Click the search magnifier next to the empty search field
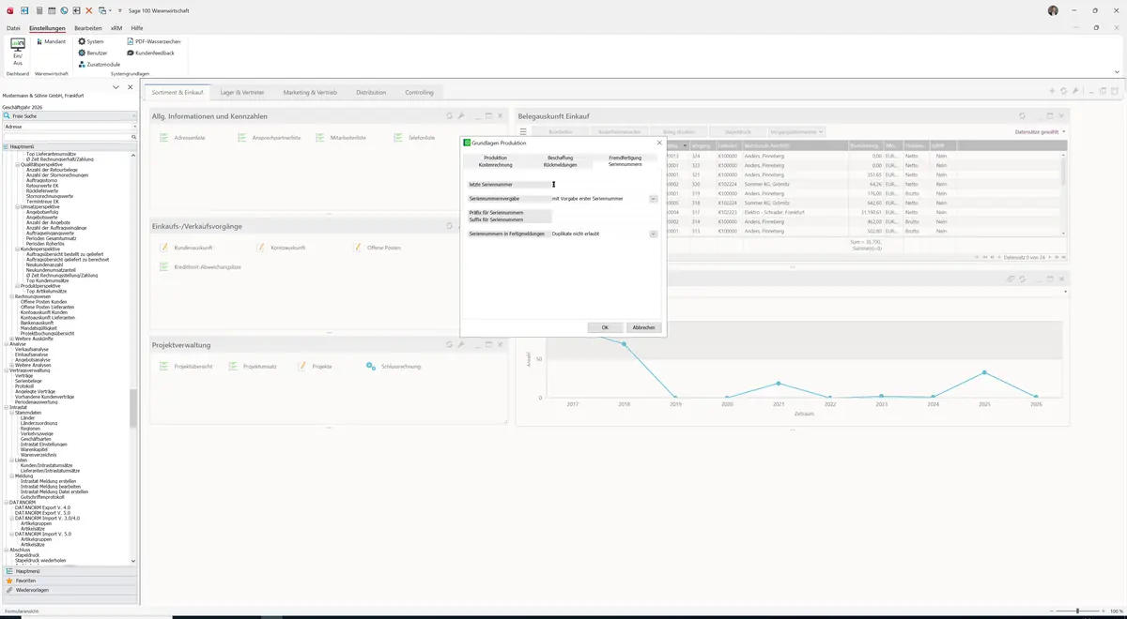The height and width of the screenshot is (619, 1127). [134, 137]
